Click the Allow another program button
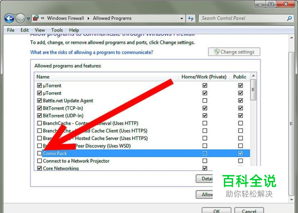298x213 pixels. point(204,194)
